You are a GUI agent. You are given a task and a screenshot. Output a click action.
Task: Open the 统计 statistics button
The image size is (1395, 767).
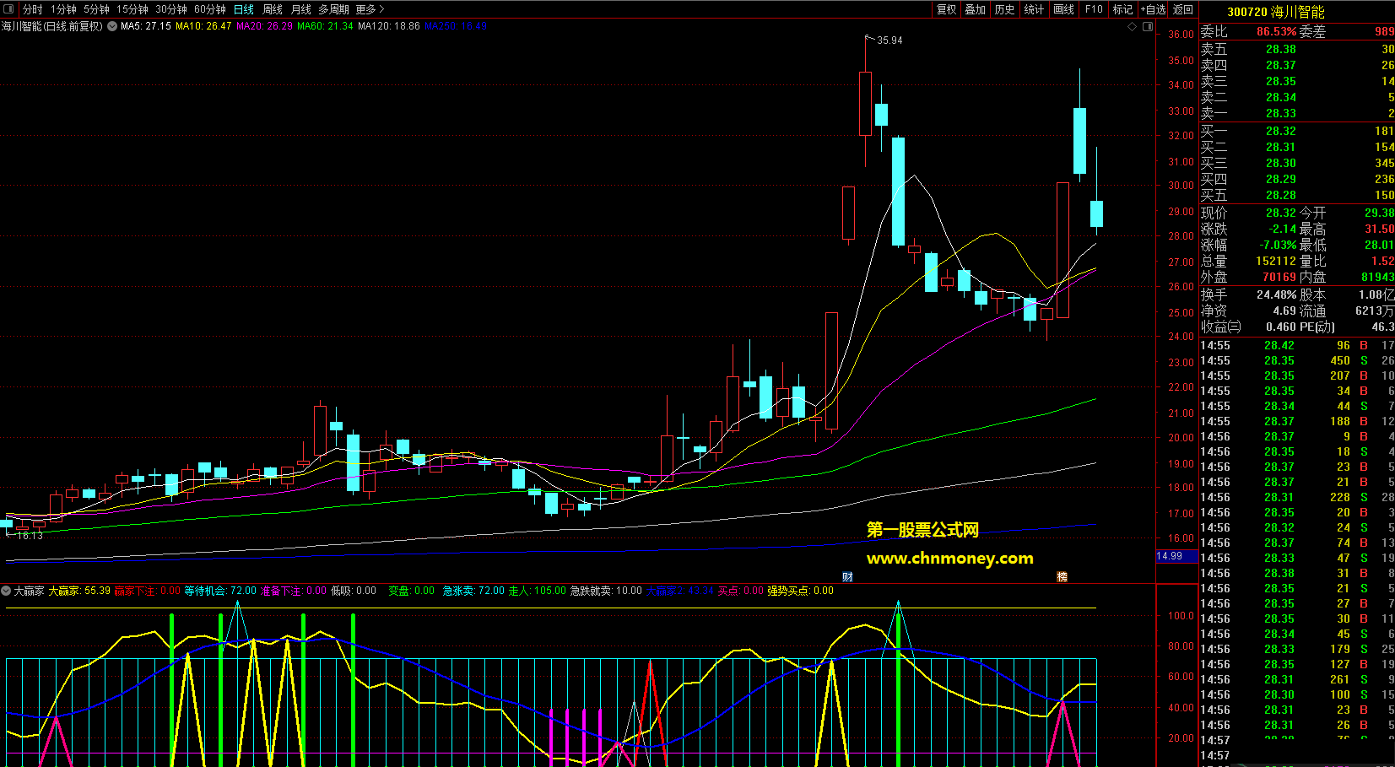[1034, 9]
